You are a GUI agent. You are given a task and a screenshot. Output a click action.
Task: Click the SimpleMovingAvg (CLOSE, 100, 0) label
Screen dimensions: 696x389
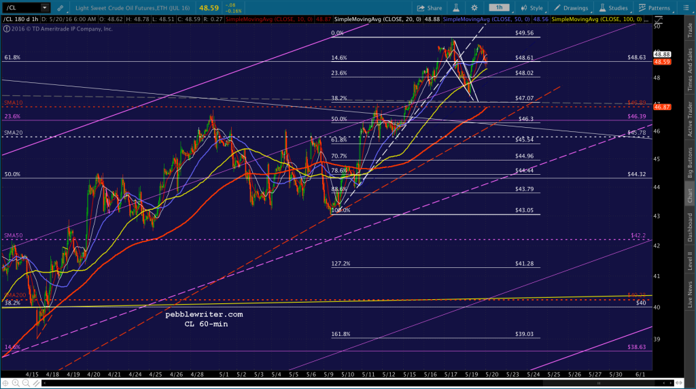[x=597, y=20]
